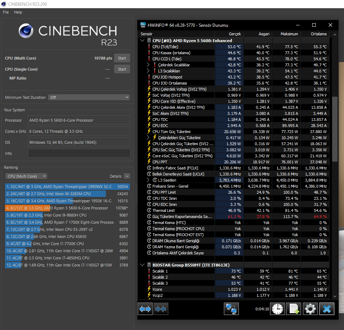Click the Sensör column header
344x330 pixels.
click(x=176, y=34)
